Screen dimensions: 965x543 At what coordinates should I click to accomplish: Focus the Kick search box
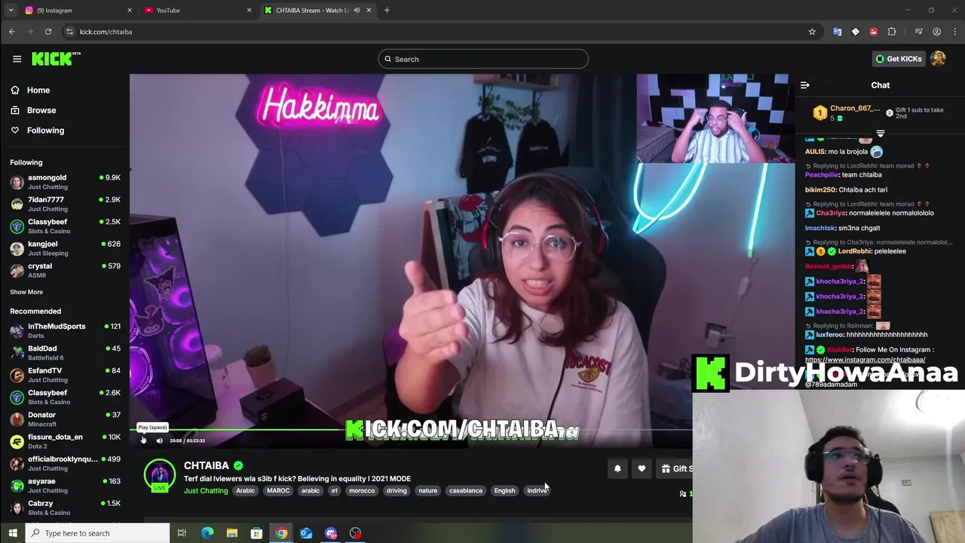(x=483, y=59)
